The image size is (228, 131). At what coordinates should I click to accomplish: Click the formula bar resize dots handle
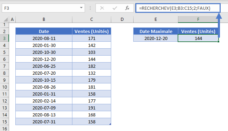pyautogui.click(x=90, y=8)
